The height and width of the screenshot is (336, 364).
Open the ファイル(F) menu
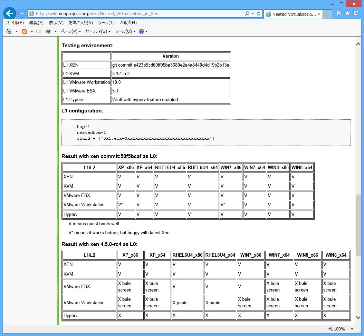(x=15, y=23)
